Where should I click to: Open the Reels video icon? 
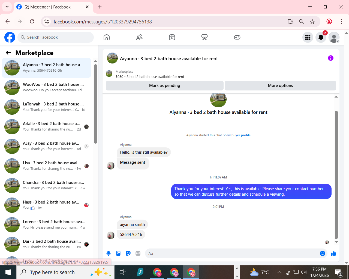click(x=172, y=37)
